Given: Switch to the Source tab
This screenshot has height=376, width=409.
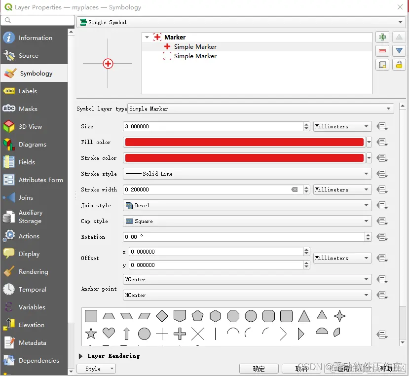Looking at the screenshot, I should coord(34,56).
